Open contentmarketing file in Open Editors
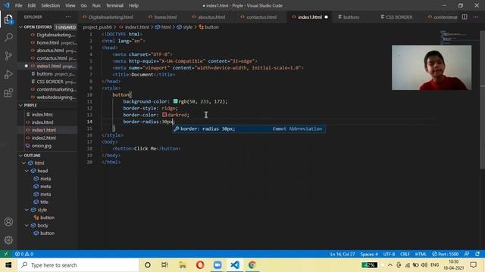The height and width of the screenshot is (272, 485). [x=56, y=89]
